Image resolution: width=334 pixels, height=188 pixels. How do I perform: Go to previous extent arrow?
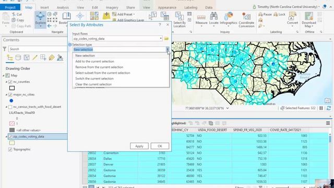click(x=50, y=26)
